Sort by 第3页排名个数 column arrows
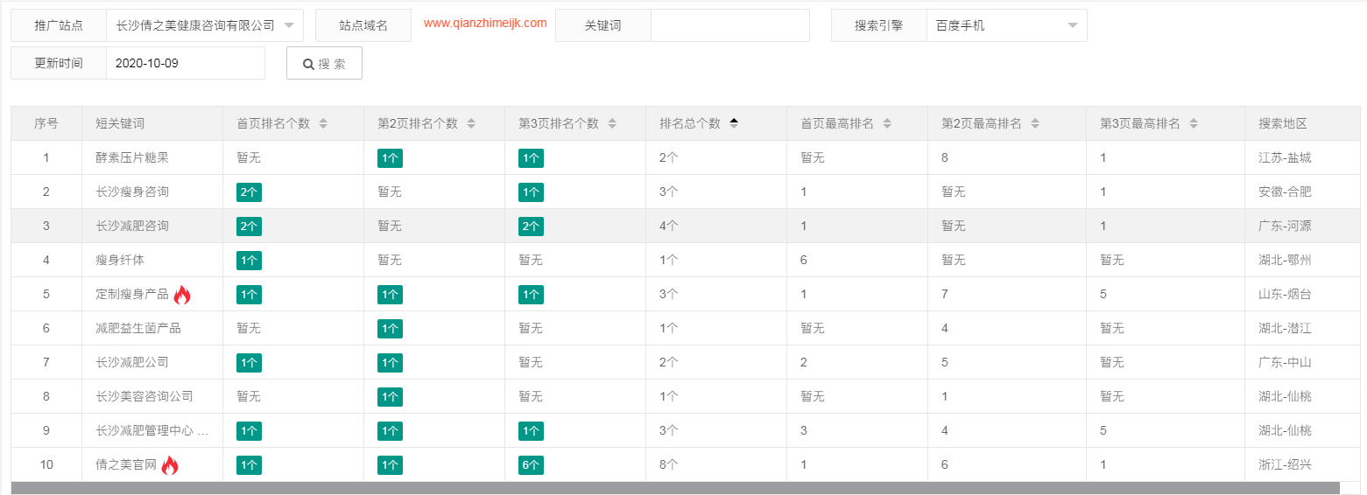 (612, 124)
